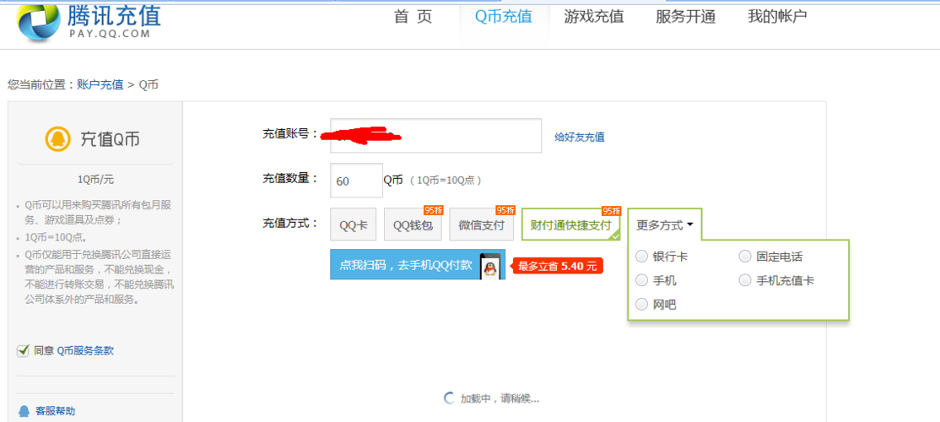The image size is (940, 422).
Task: Click the 客服帮助 customer service icon
Action: pos(24,411)
